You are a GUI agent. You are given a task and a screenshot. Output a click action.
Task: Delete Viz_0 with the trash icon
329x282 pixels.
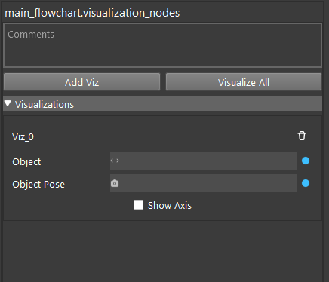pyautogui.click(x=302, y=136)
